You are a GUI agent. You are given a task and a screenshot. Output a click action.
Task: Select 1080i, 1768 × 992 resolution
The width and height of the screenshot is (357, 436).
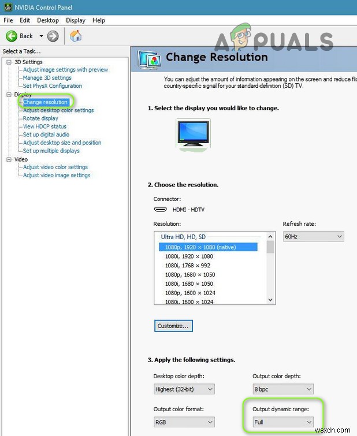188,265
